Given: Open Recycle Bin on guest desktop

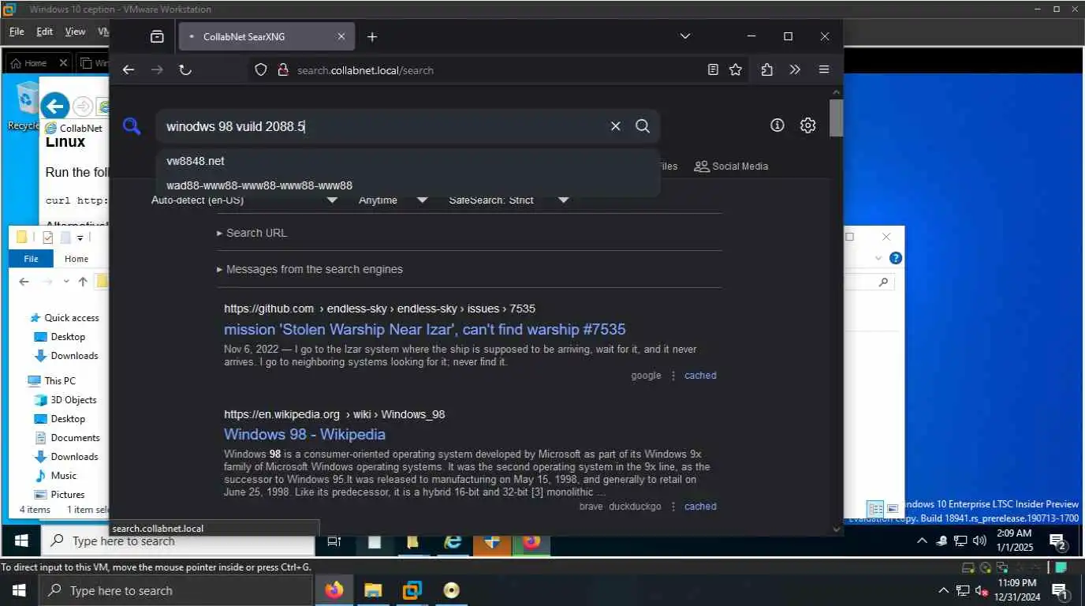Looking at the screenshot, I should coord(26,105).
